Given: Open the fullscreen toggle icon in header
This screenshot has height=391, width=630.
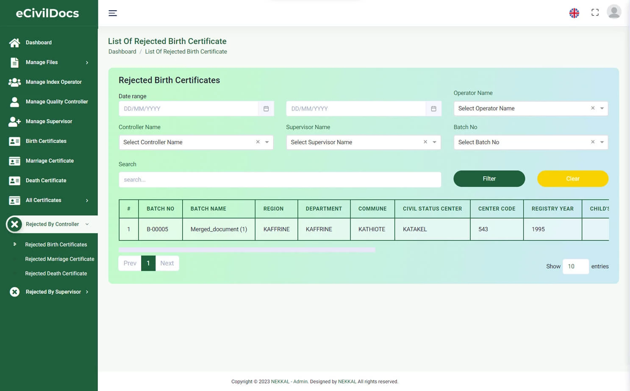Looking at the screenshot, I should [x=595, y=12].
